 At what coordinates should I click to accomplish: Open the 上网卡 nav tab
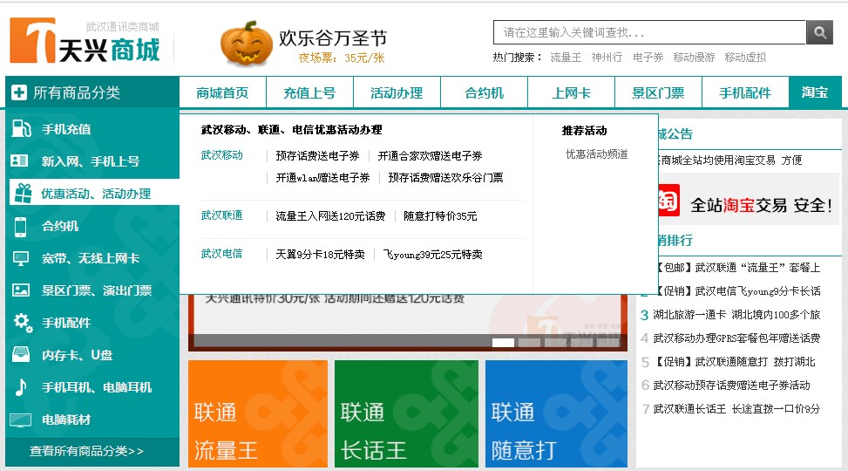pos(571,92)
